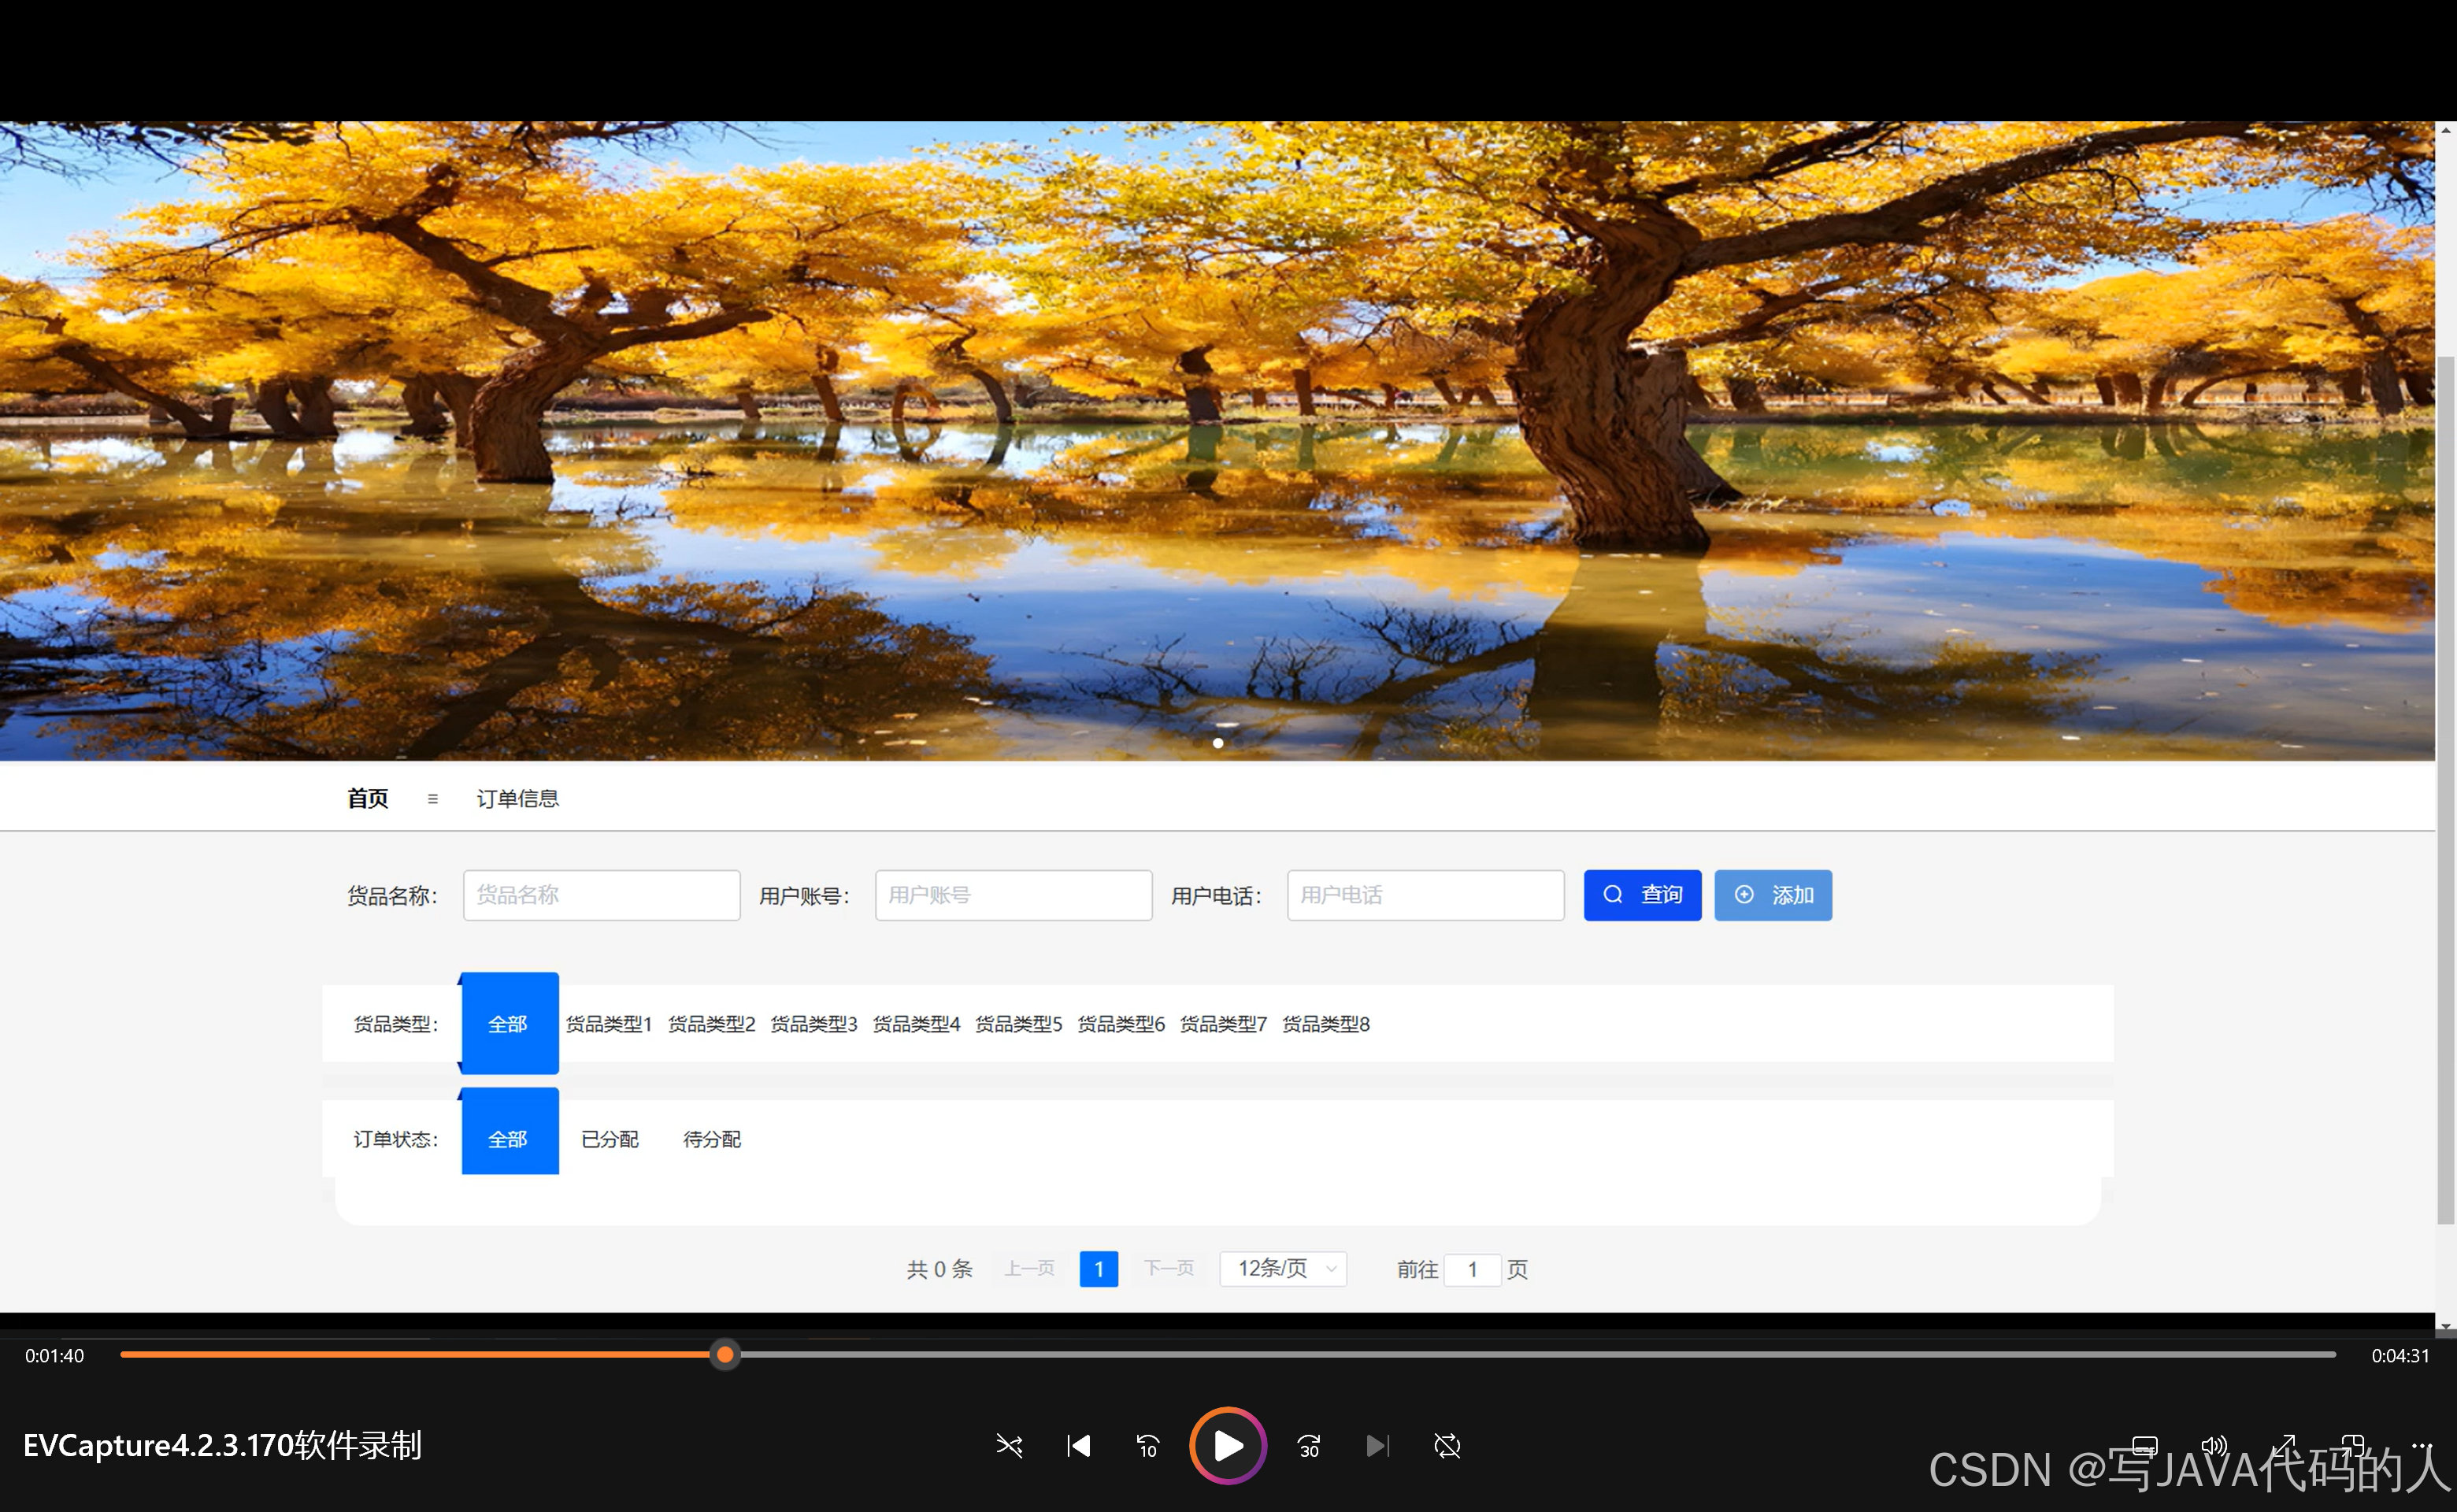
Task: Click the volume speaker icon
Action: [x=2214, y=1445]
